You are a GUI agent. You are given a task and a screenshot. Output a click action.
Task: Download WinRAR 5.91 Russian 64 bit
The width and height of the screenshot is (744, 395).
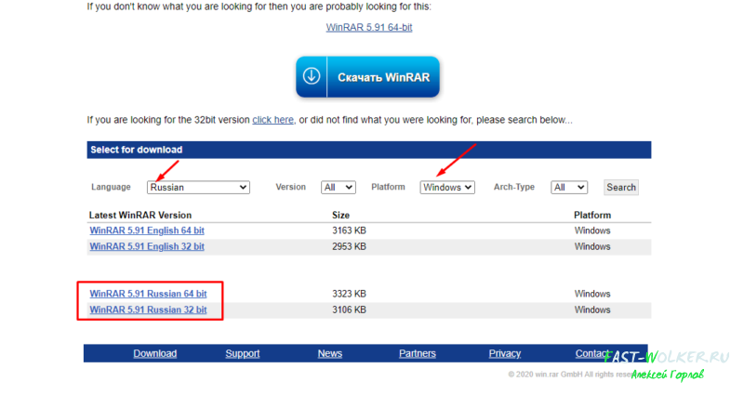tap(148, 294)
